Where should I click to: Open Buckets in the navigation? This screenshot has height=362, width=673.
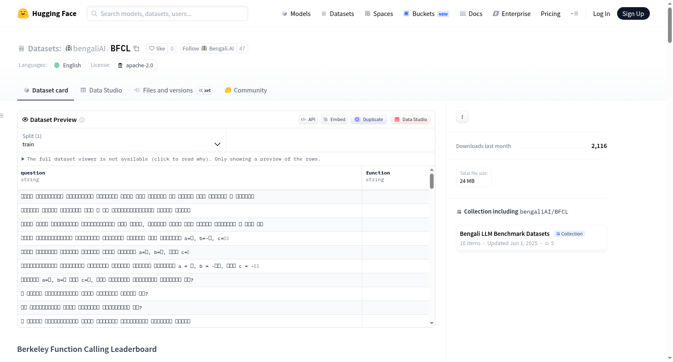(426, 14)
